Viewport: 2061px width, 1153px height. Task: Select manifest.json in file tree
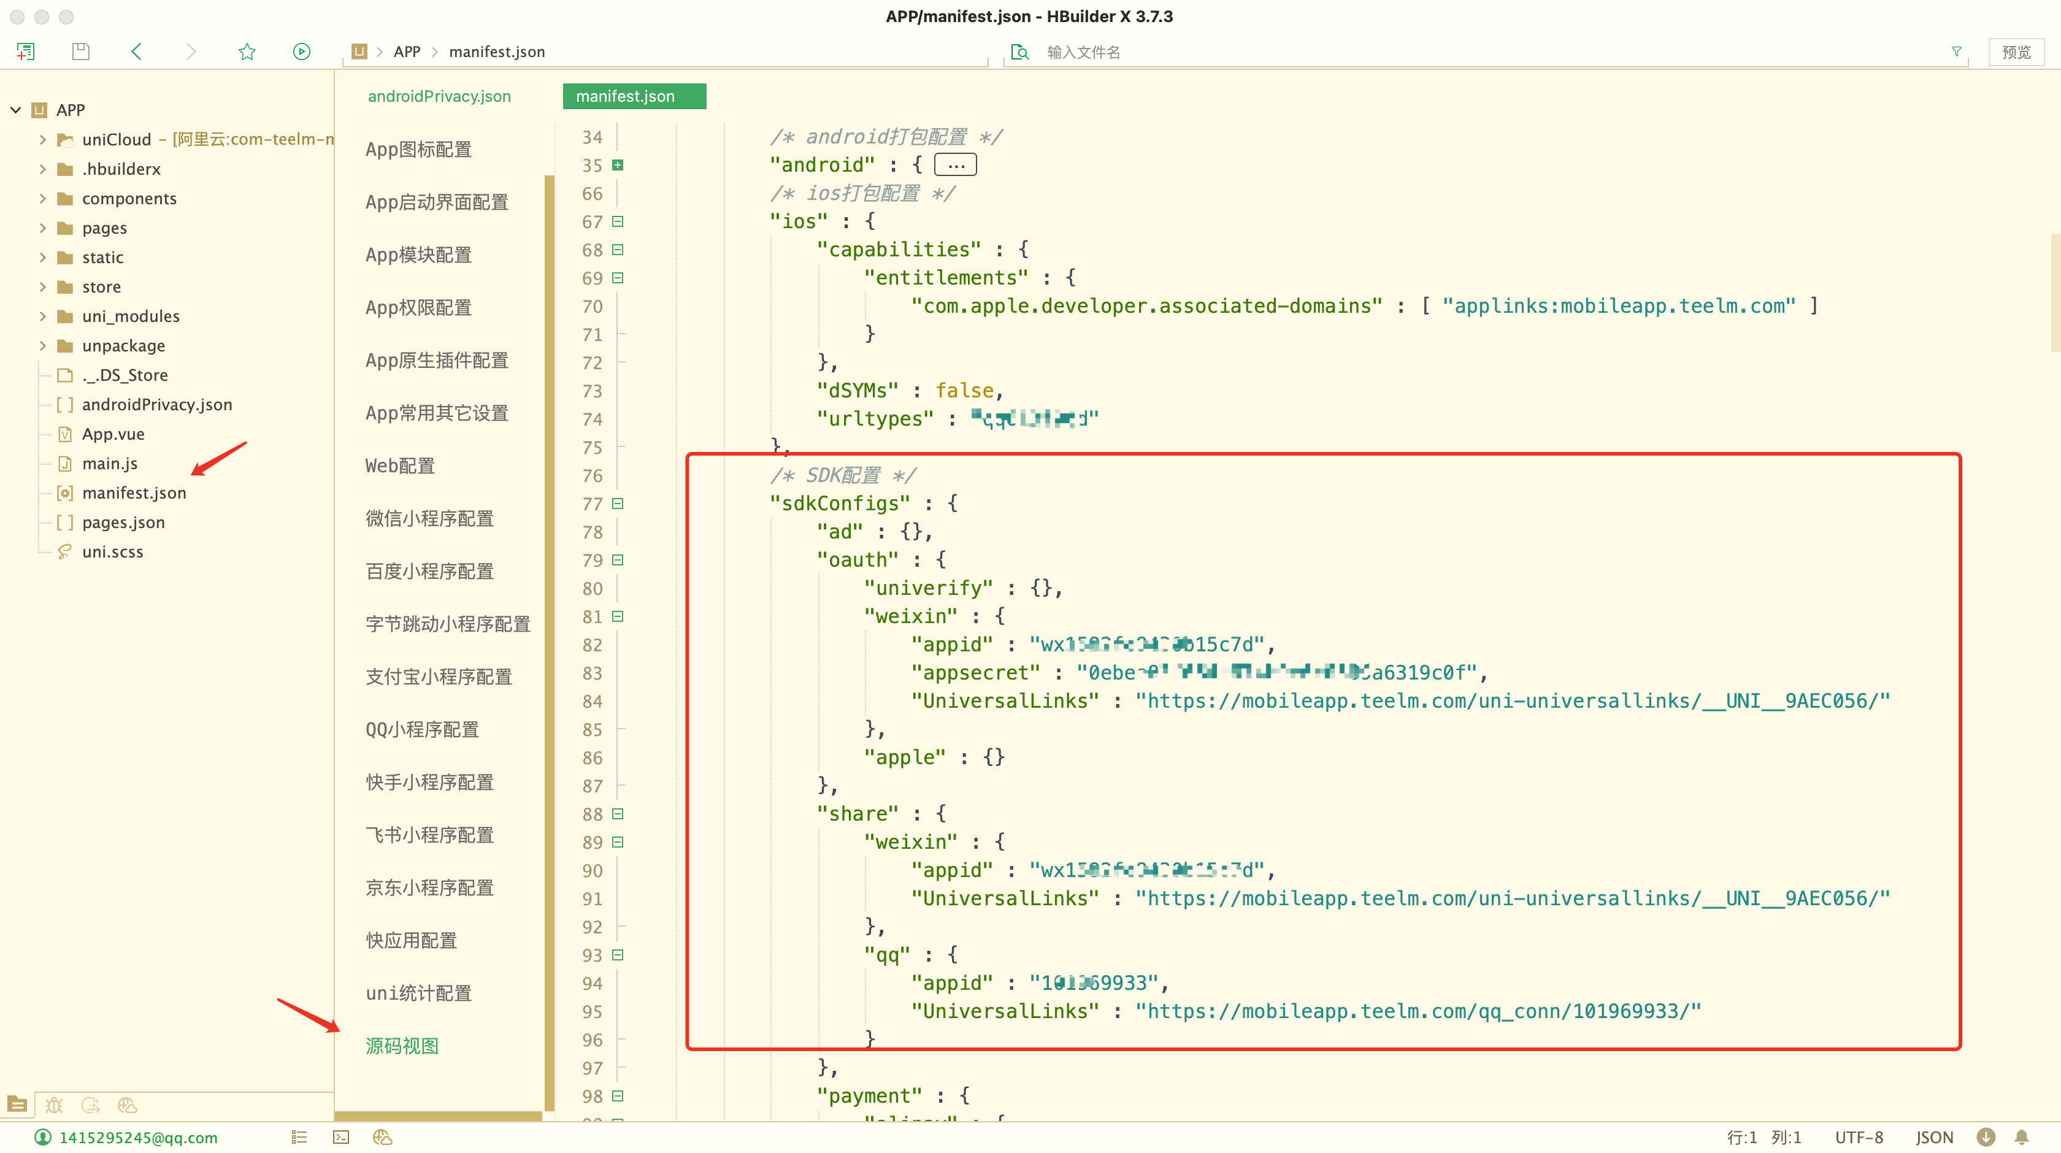pyautogui.click(x=134, y=493)
